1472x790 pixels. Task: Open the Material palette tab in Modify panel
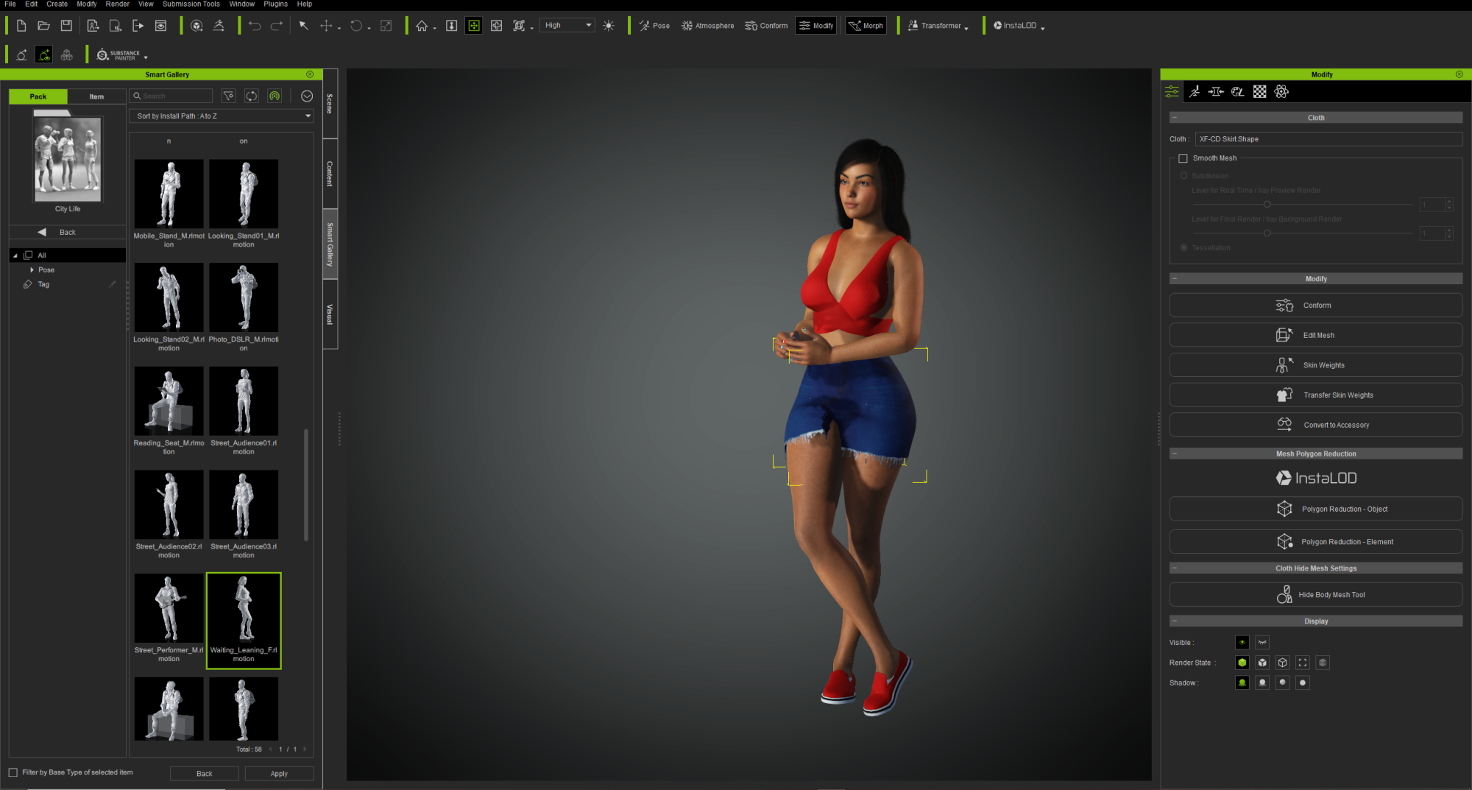click(1238, 91)
